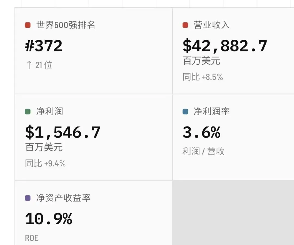294x245 pixels.
Task: Select the #372 ranking value
Action: pos(44,46)
